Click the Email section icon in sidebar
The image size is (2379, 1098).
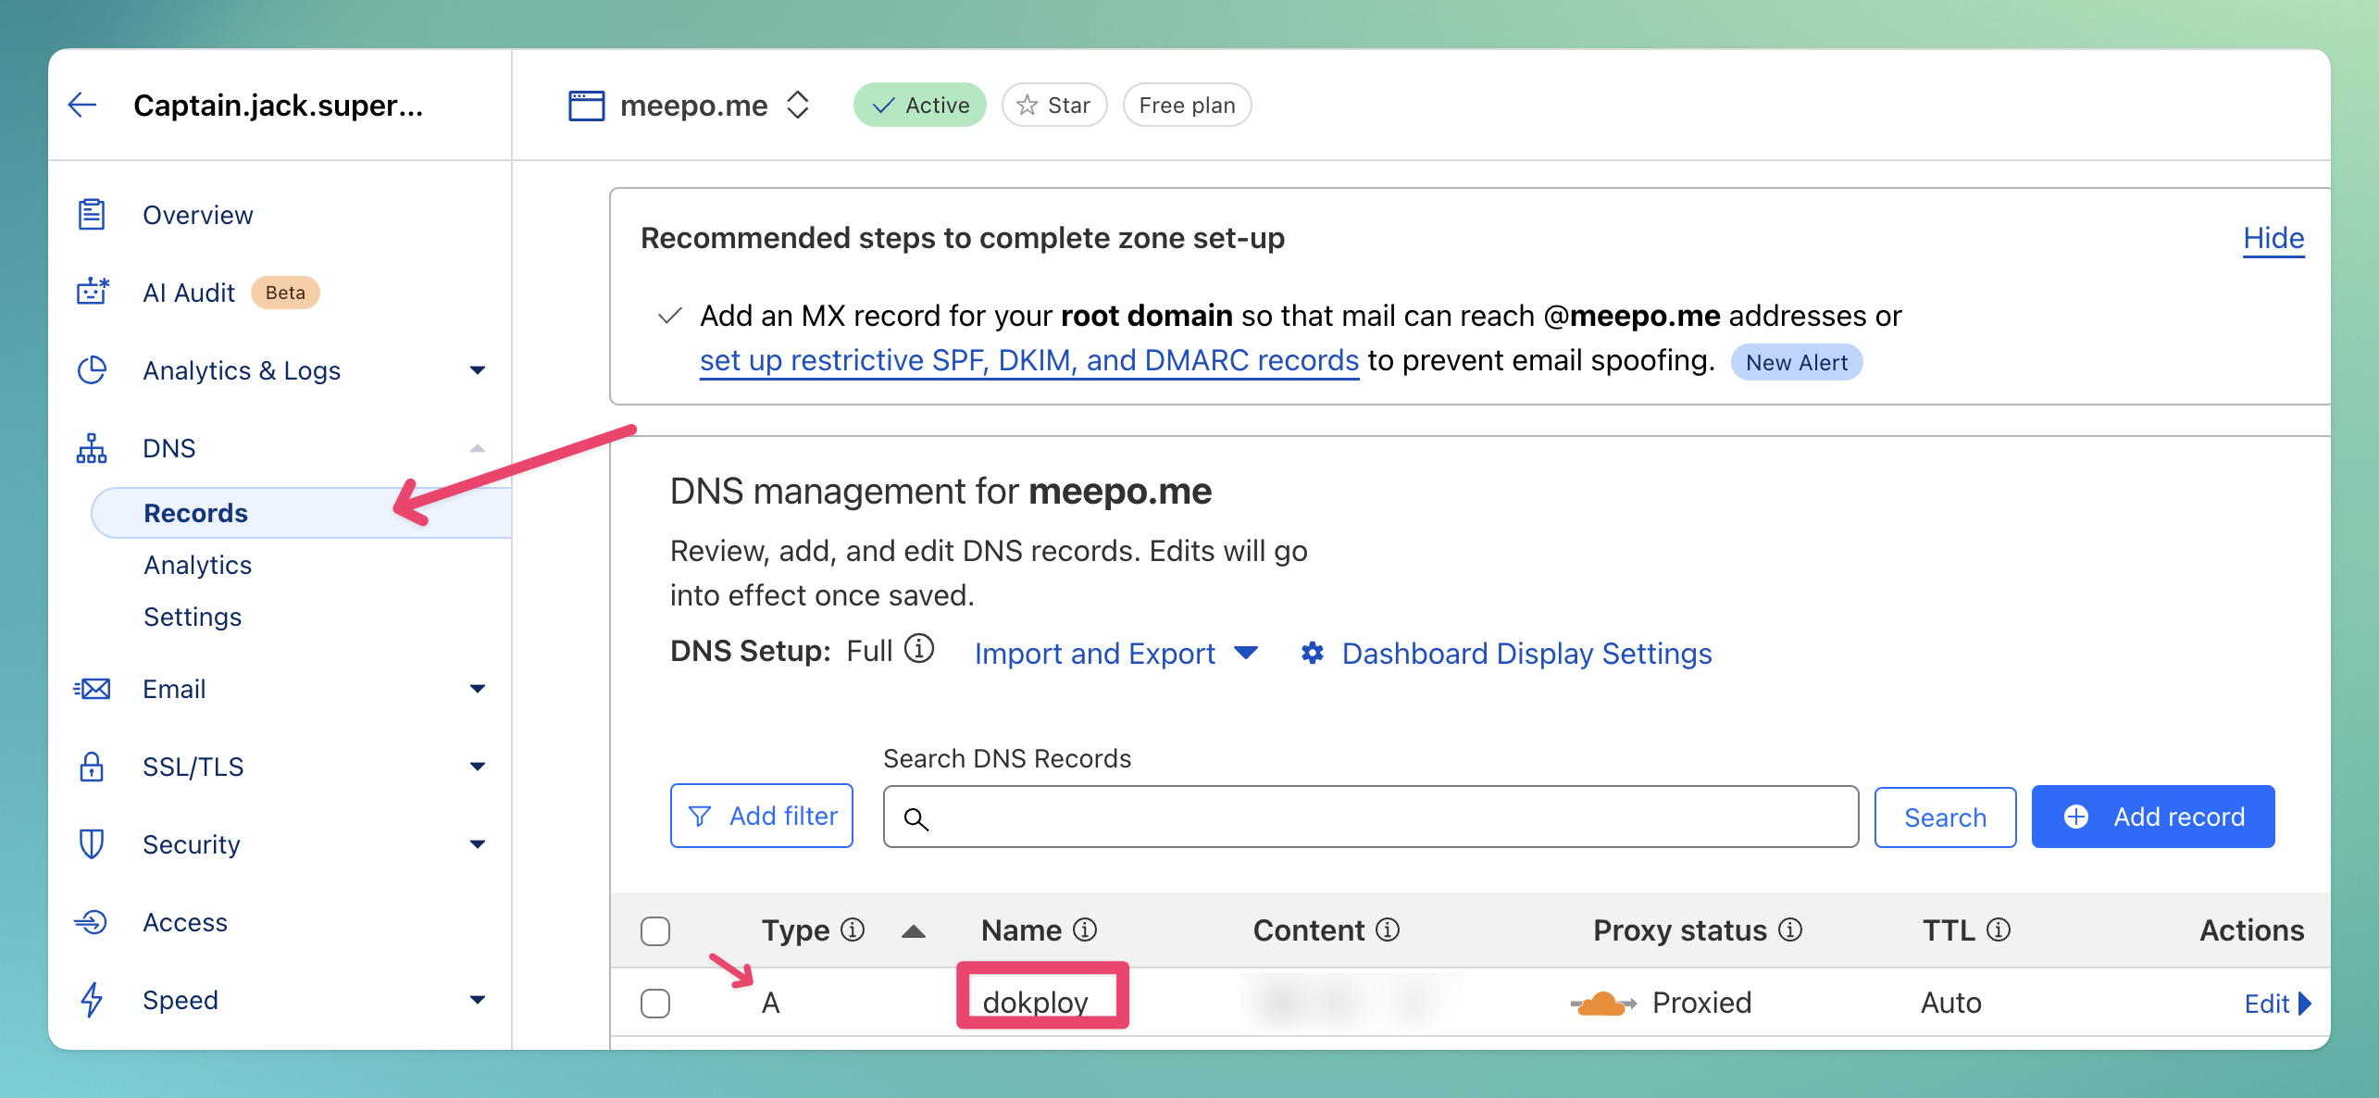(x=95, y=687)
